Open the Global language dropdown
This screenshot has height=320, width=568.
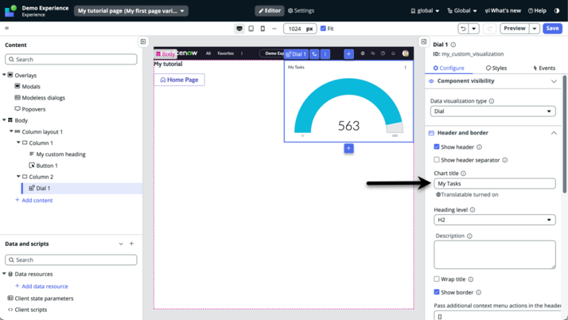462,10
